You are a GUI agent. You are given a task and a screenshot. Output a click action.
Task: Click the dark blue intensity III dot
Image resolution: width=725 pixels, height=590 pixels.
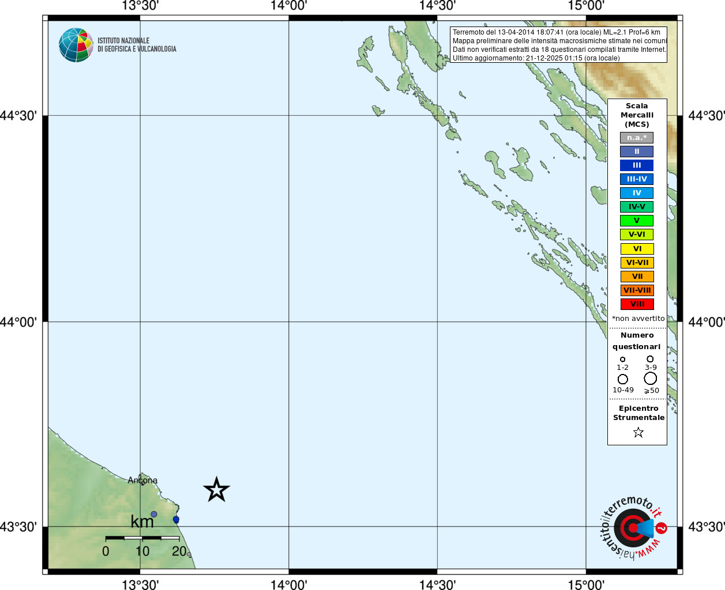tap(176, 519)
